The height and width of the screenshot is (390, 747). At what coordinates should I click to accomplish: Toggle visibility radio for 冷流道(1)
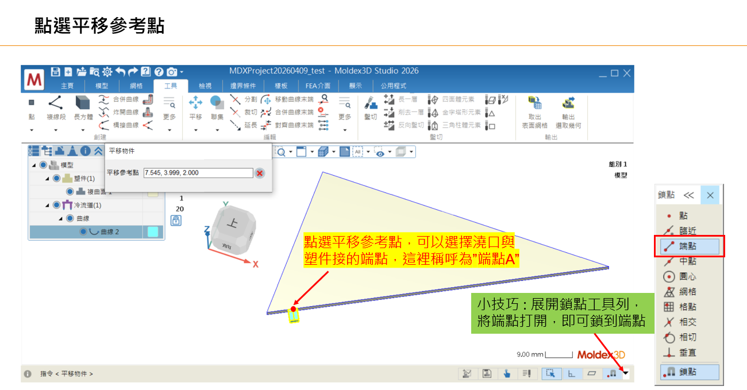point(56,205)
